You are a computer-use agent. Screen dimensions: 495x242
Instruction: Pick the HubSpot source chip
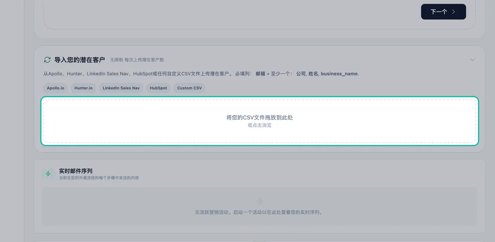(x=158, y=88)
